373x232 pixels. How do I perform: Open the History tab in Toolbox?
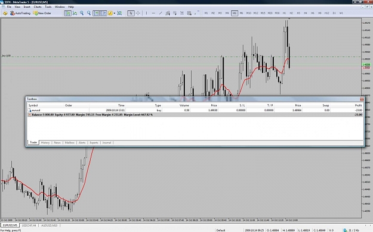(x=45, y=143)
